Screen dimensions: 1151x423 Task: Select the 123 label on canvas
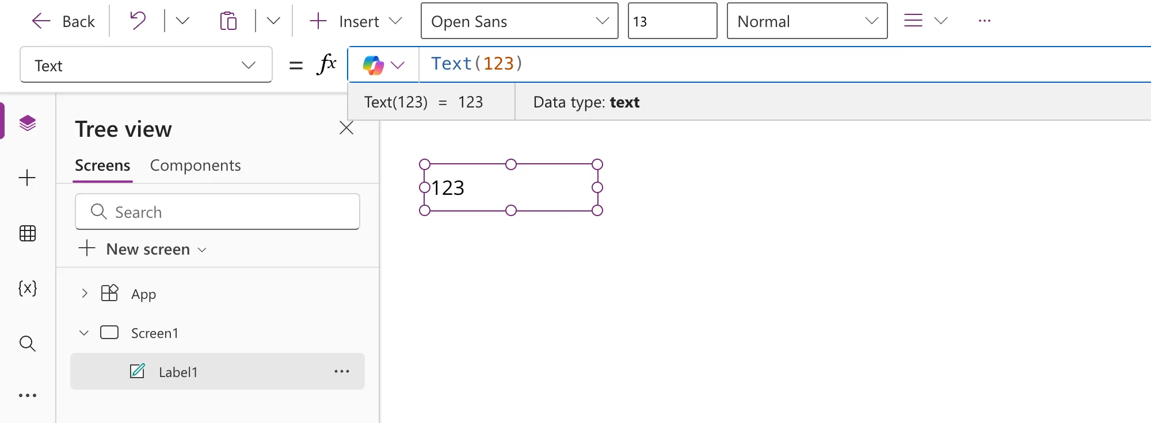(511, 187)
